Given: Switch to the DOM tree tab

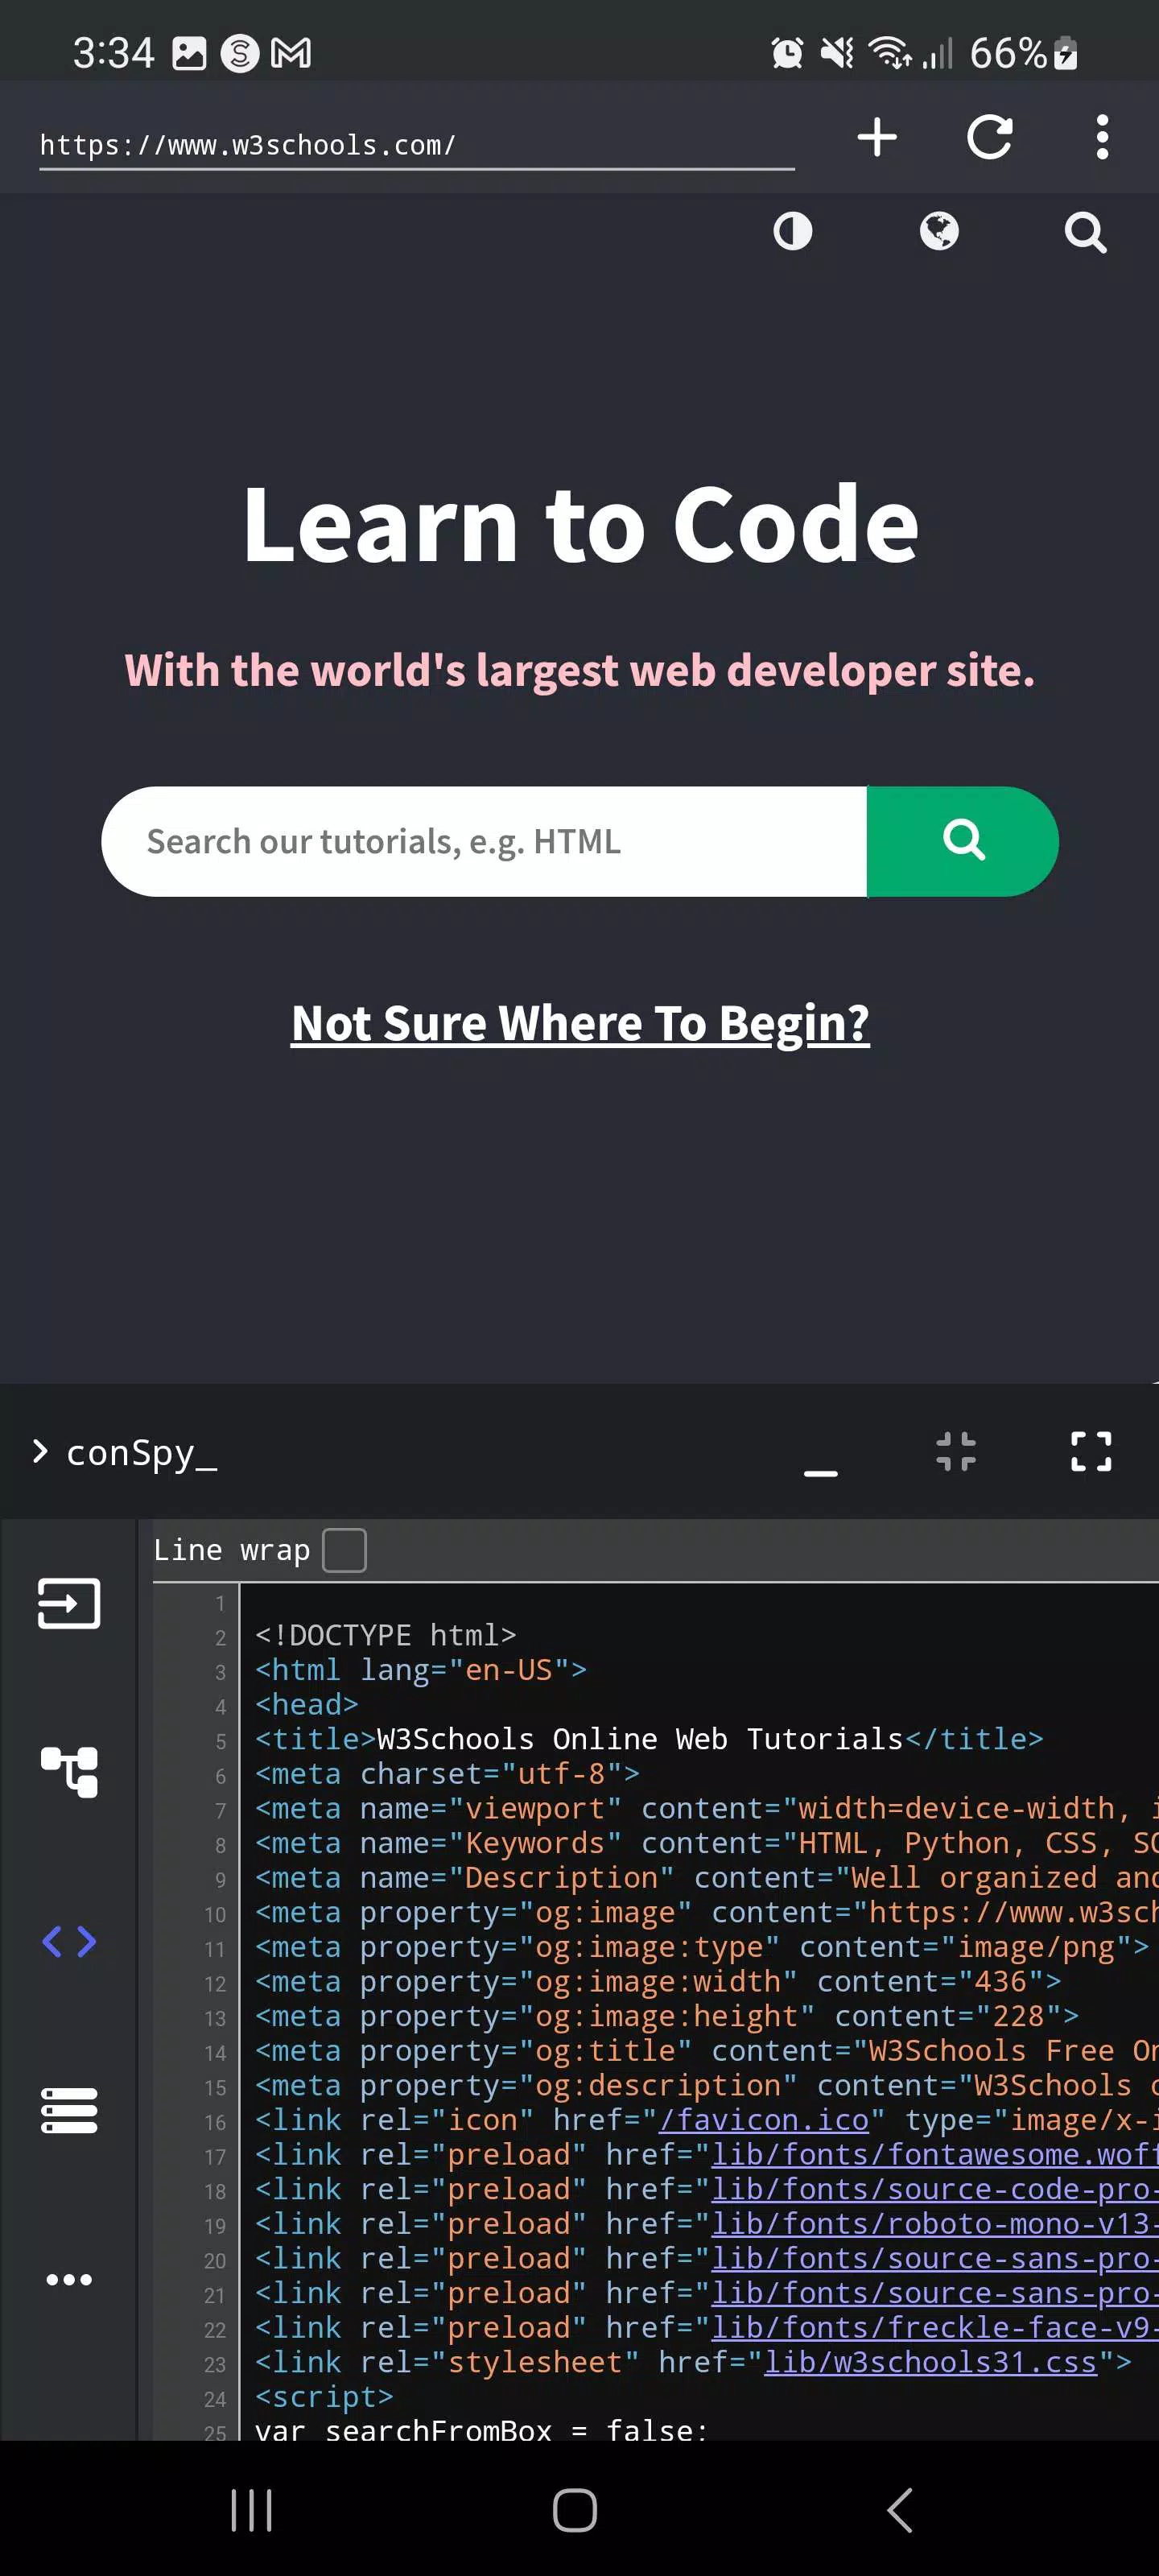Looking at the screenshot, I should (x=69, y=1772).
